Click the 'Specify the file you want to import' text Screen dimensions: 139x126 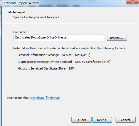[x=36, y=17]
